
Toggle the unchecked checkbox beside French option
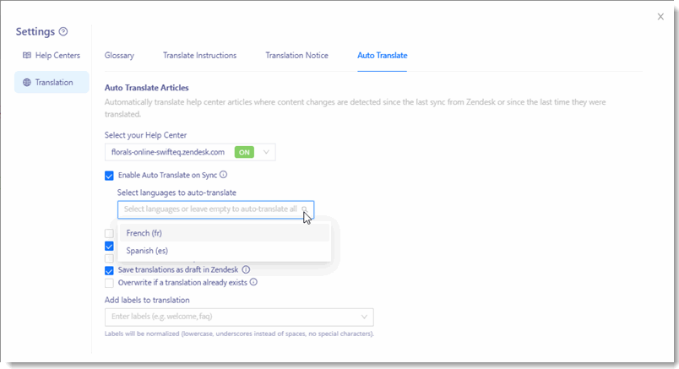[x=109, y=233]
